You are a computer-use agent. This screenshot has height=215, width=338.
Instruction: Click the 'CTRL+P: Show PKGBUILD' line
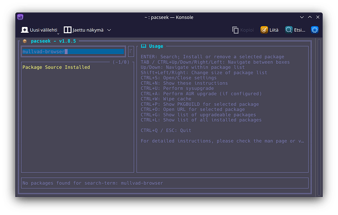(x=200, y=104)
